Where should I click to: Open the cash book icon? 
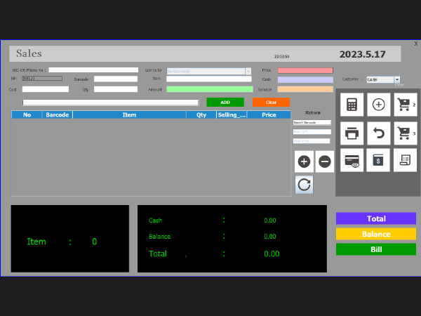tap(378, 160)
